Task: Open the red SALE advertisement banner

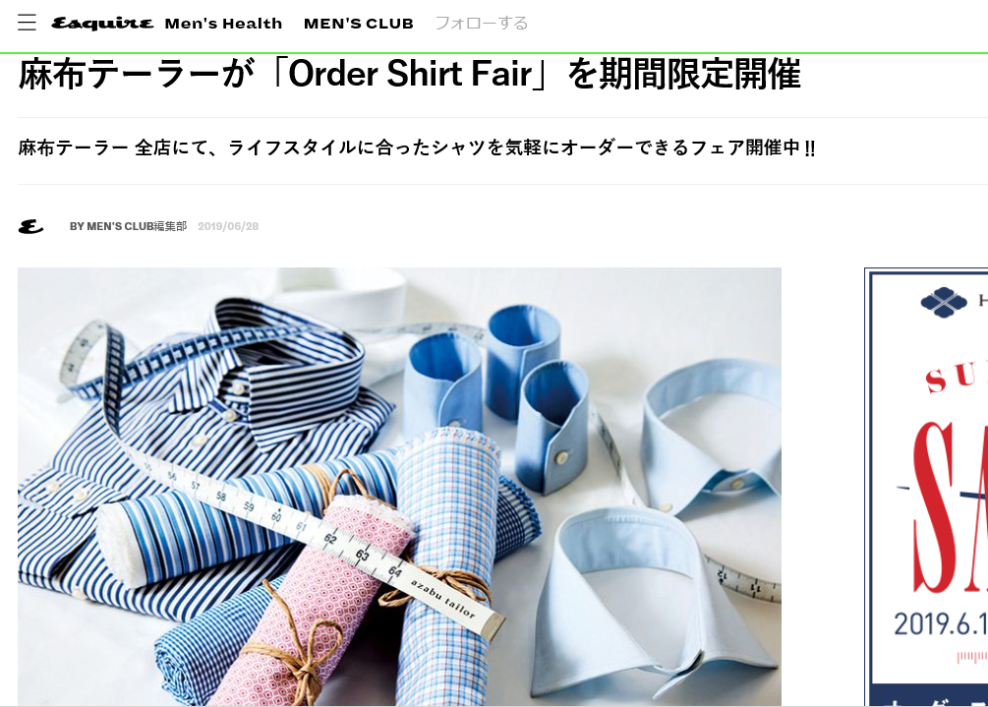Action: click(926, 487)
